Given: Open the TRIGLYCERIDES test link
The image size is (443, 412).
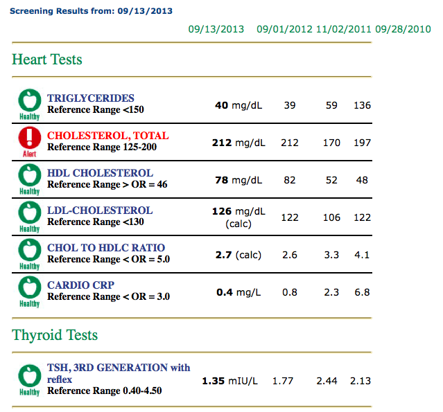Looking at the screenshot, I should pos(91,98).
